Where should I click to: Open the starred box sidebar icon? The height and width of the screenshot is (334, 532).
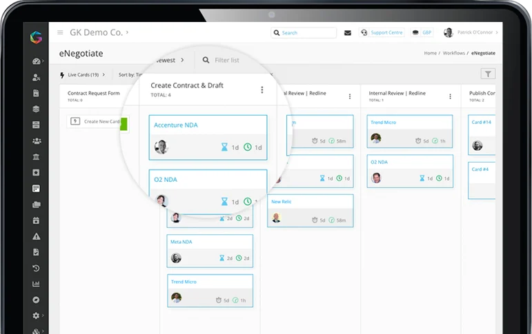click(36, 172)
